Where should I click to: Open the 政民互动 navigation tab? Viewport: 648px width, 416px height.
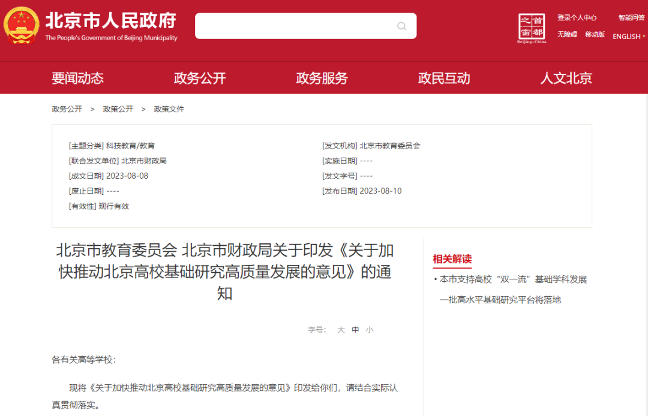(x=444, y=79)
